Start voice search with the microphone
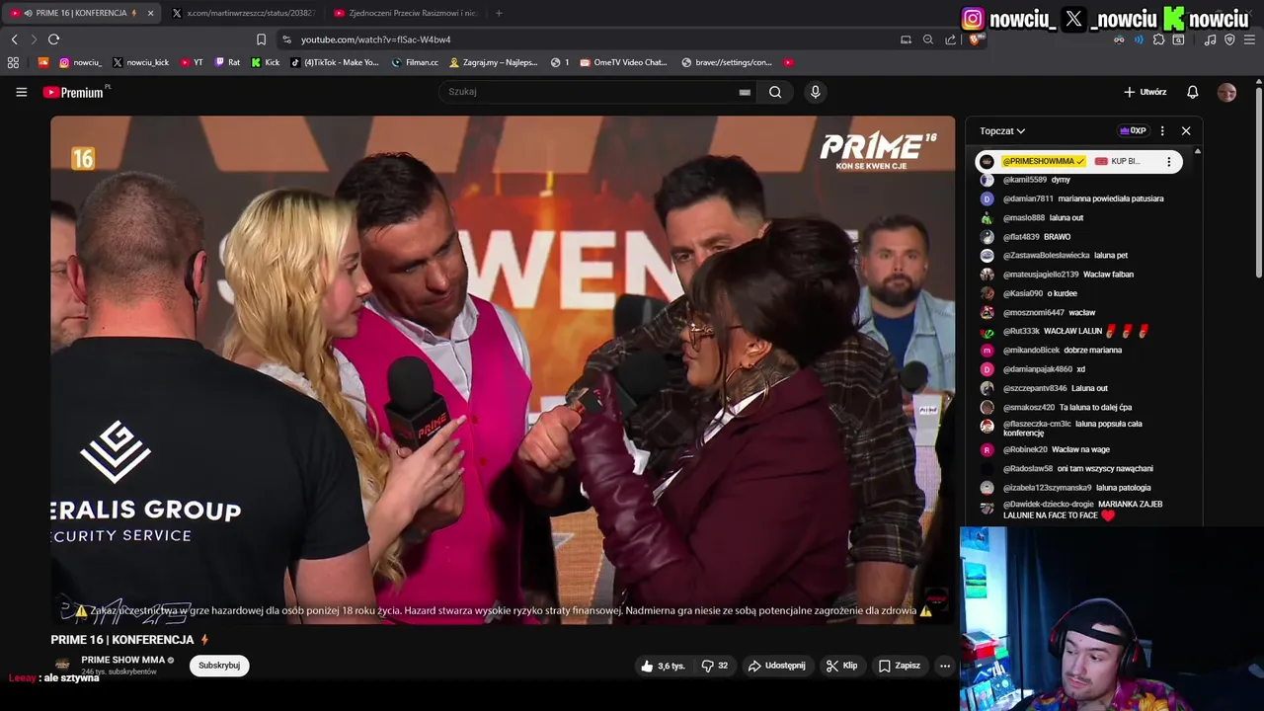This screenshot has width=1264, height=711. (x=815, y=92)
